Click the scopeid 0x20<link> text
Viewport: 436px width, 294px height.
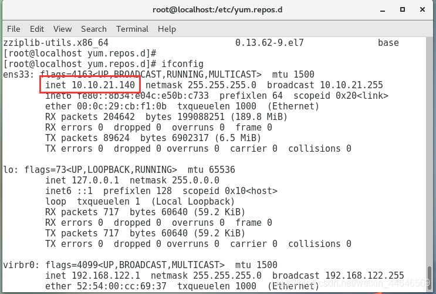[341, 96]
